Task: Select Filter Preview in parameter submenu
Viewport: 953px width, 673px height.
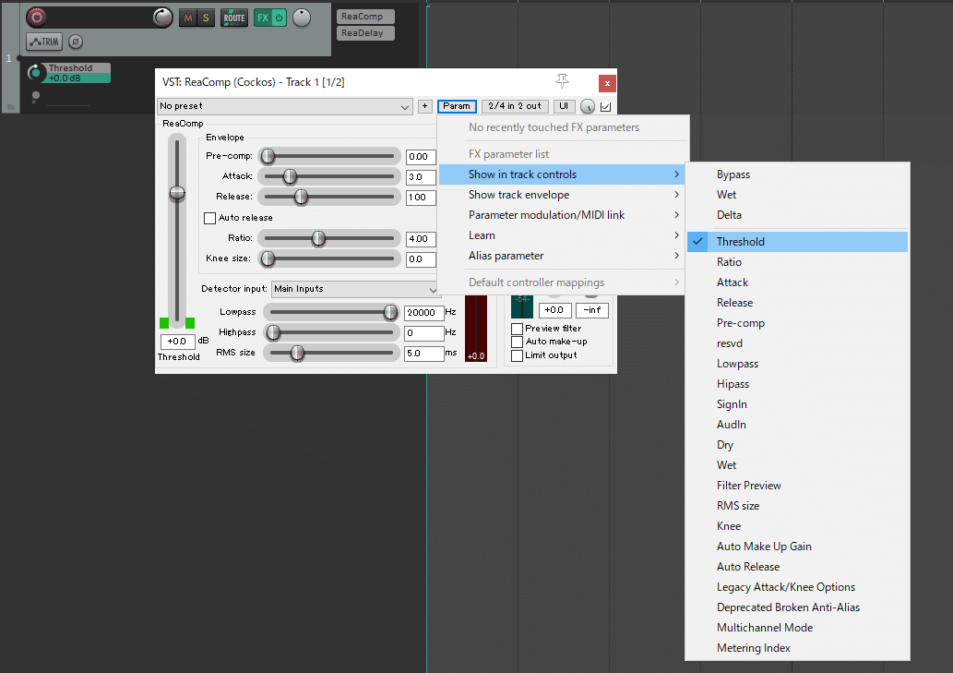Action: click(x=797, y=486)
